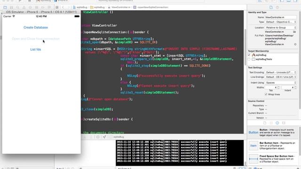Open the Line Endings dropdown
The height and width of the screenshot is (169, 301).
(281, 77)
